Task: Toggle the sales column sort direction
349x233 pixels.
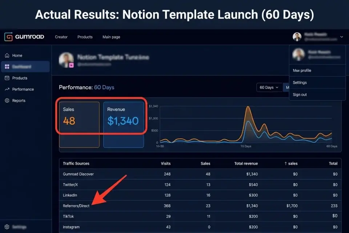Action: [291, 163]
